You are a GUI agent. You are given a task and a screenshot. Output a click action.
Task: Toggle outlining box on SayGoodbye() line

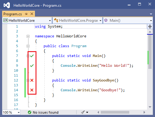(28, 80)
